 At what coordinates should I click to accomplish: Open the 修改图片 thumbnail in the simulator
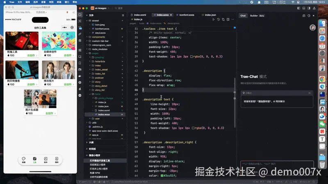pyautogui.click(x=59, y=70)
